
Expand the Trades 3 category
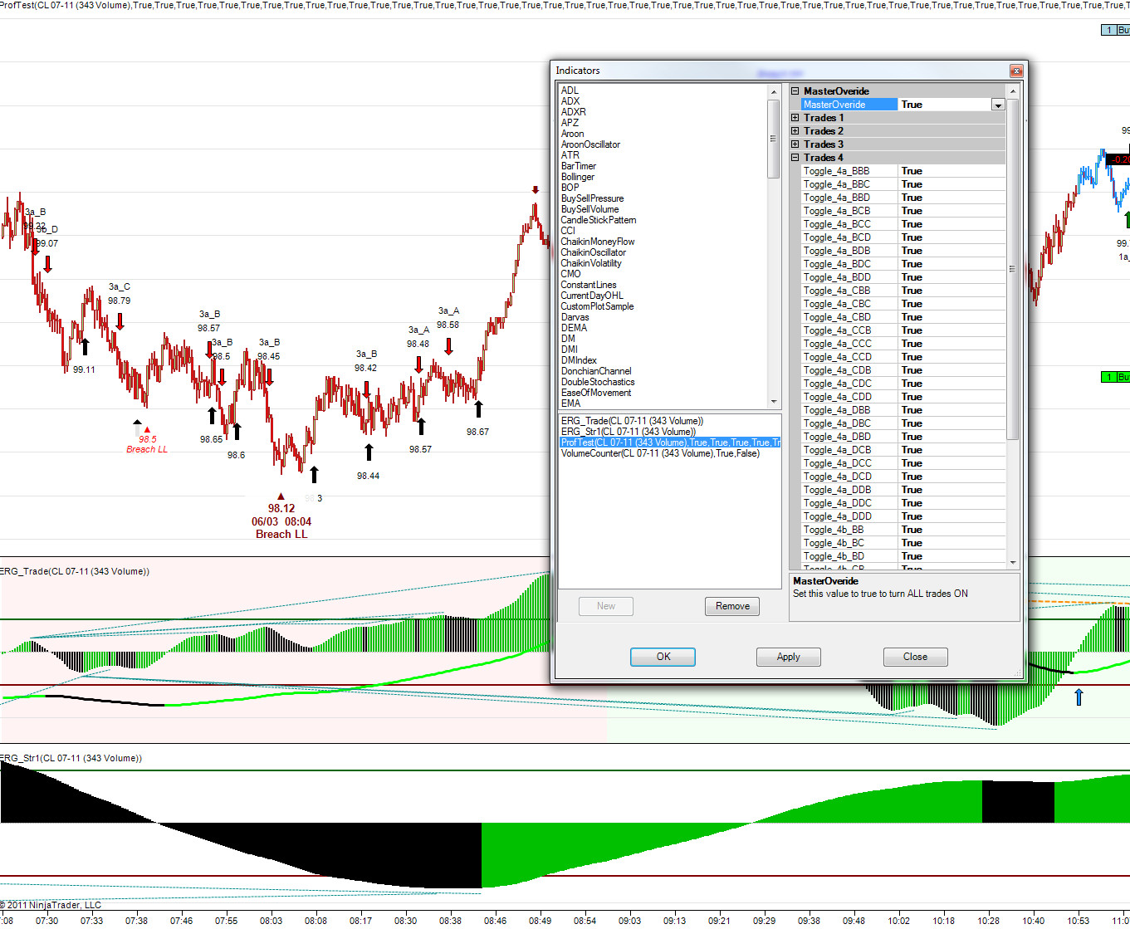(x=795, y=144)
